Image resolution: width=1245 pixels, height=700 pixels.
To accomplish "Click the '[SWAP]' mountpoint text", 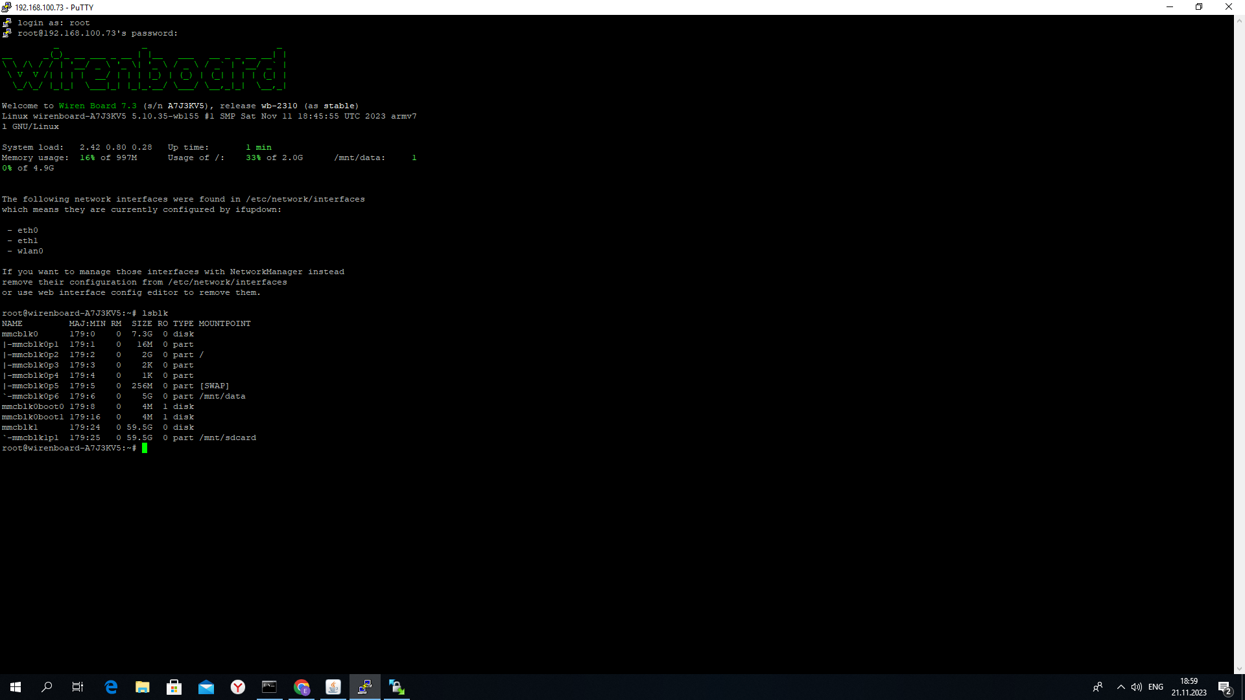I will coord(215,386).
